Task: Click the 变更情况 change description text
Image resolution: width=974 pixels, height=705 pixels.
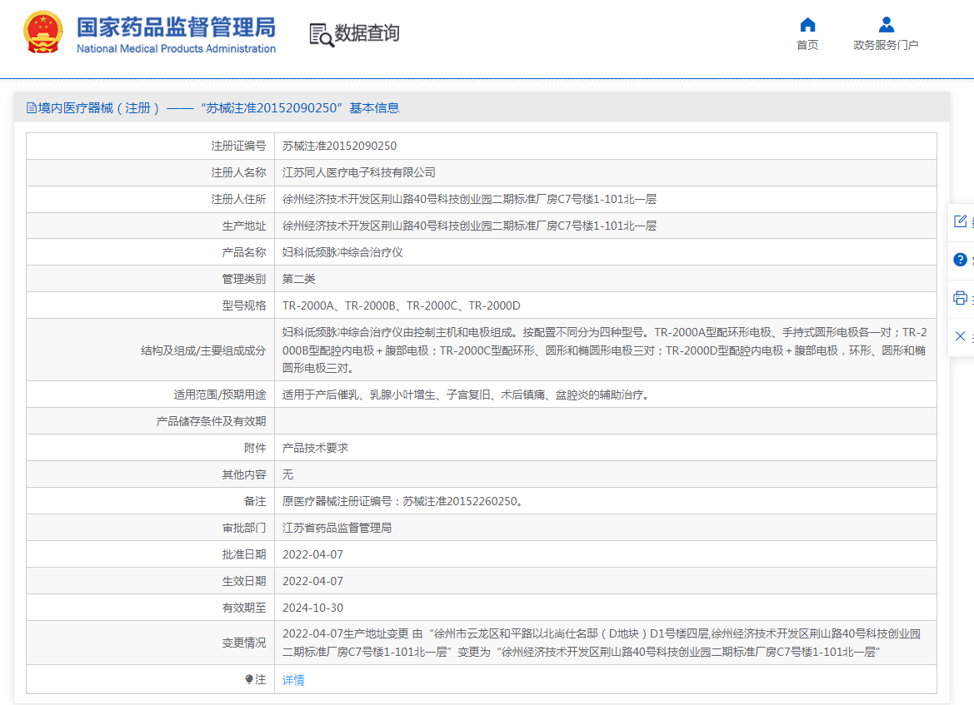Action: tap(602, 643)
